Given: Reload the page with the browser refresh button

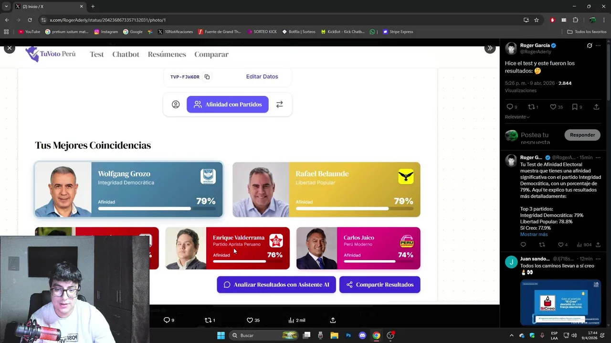Looking at the screenshot, I should 30,20.
